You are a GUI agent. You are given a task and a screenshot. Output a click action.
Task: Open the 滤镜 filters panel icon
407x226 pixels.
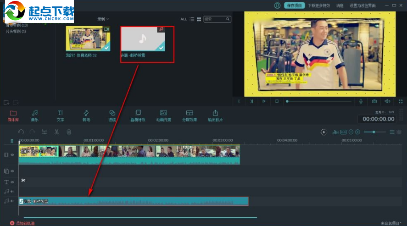[112, 115]
